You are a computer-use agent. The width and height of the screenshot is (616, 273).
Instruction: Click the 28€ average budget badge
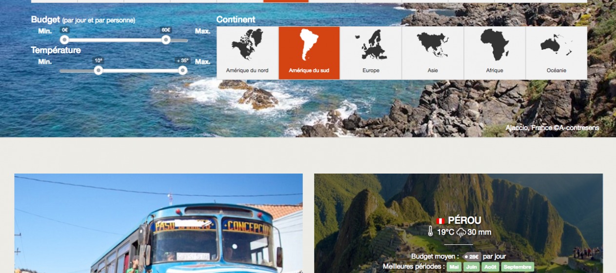(x=472, y=256)
